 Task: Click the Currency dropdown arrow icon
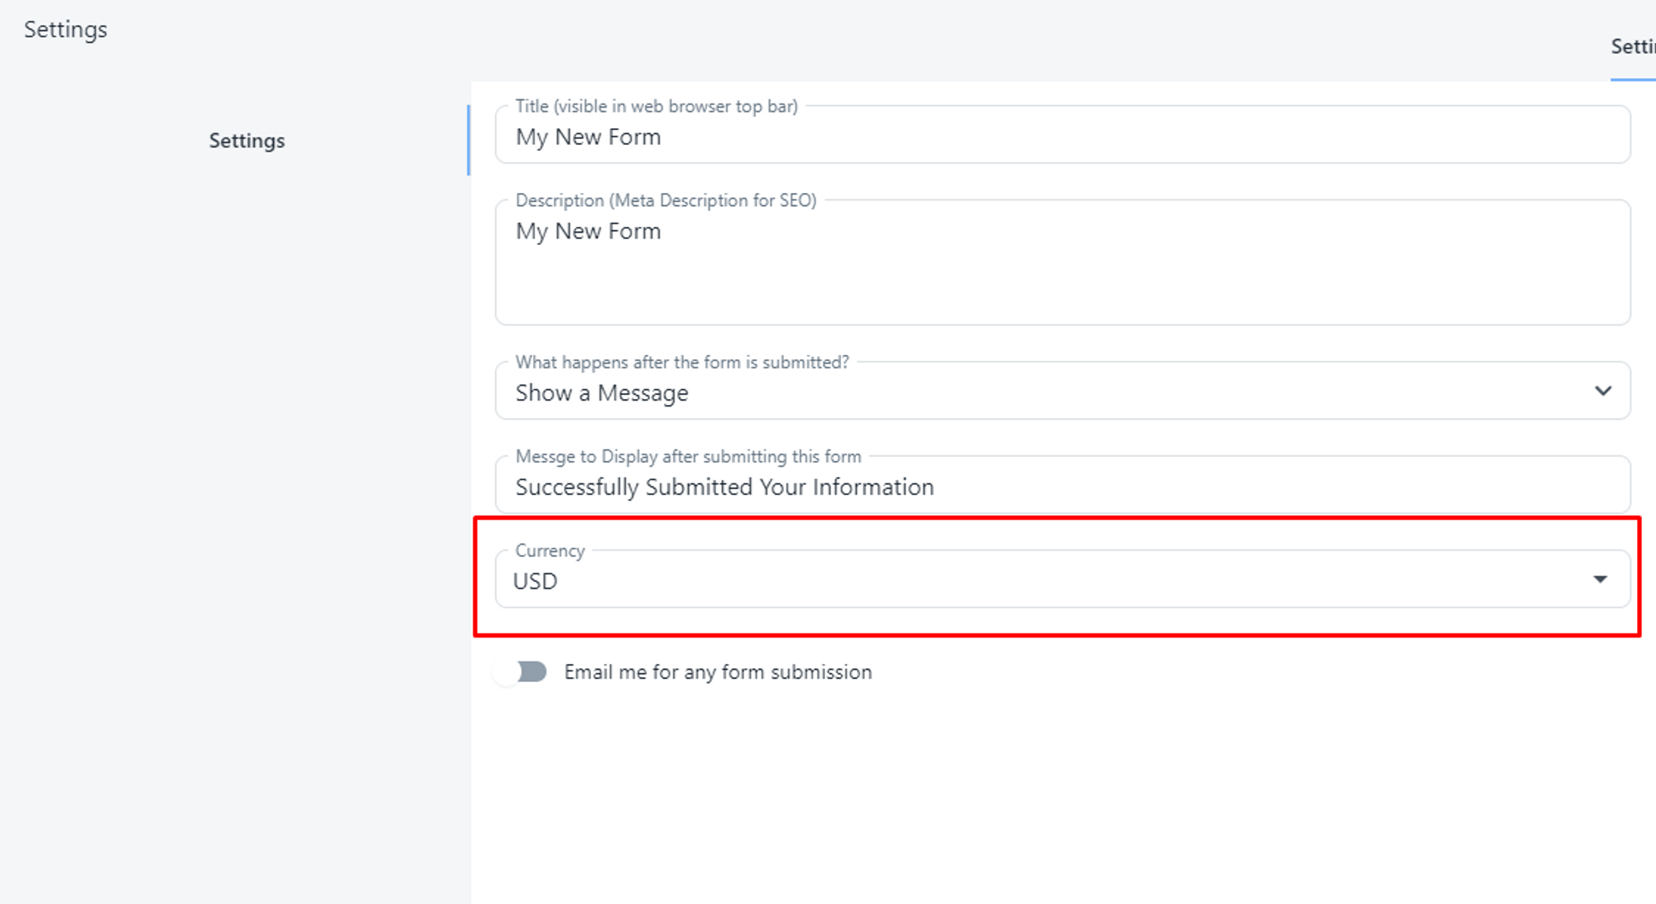[1600, 579]
